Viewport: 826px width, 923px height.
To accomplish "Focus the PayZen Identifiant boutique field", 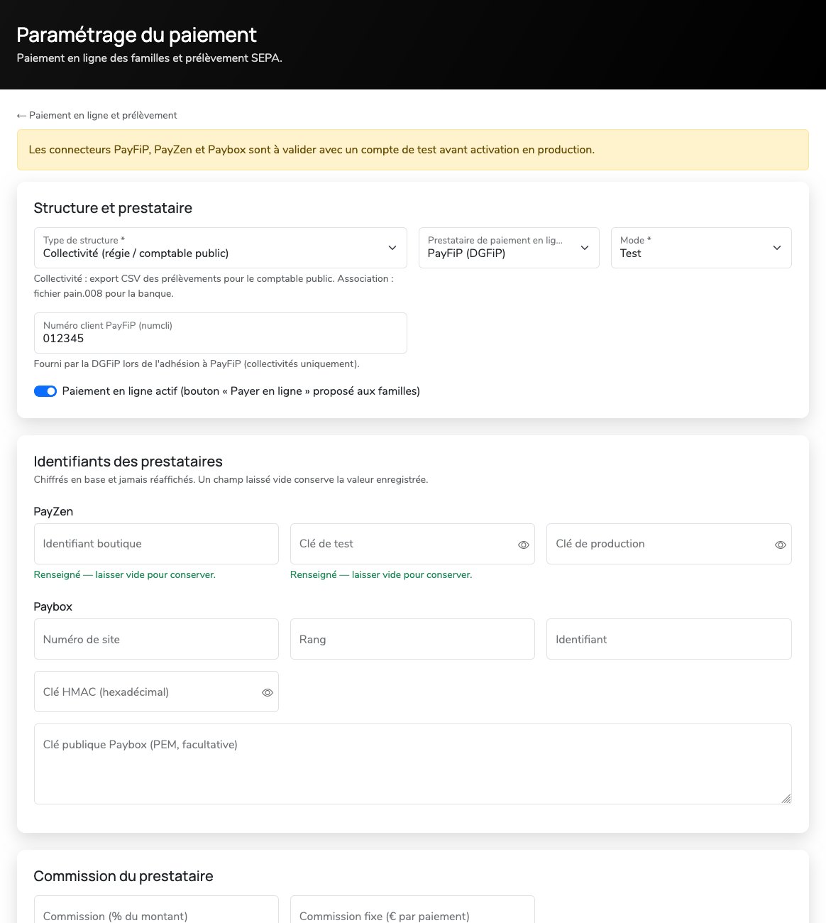I will click(156, 544).
